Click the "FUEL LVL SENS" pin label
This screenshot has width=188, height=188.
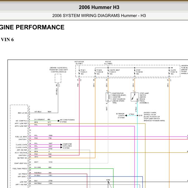pos(21,137)
